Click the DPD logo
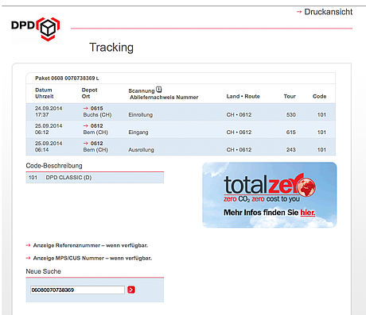 (x=36, y=29)
